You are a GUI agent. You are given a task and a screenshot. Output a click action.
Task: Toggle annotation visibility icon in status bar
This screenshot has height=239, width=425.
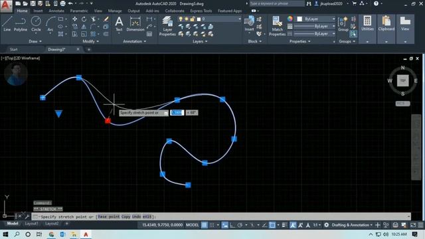click(293, 225)
